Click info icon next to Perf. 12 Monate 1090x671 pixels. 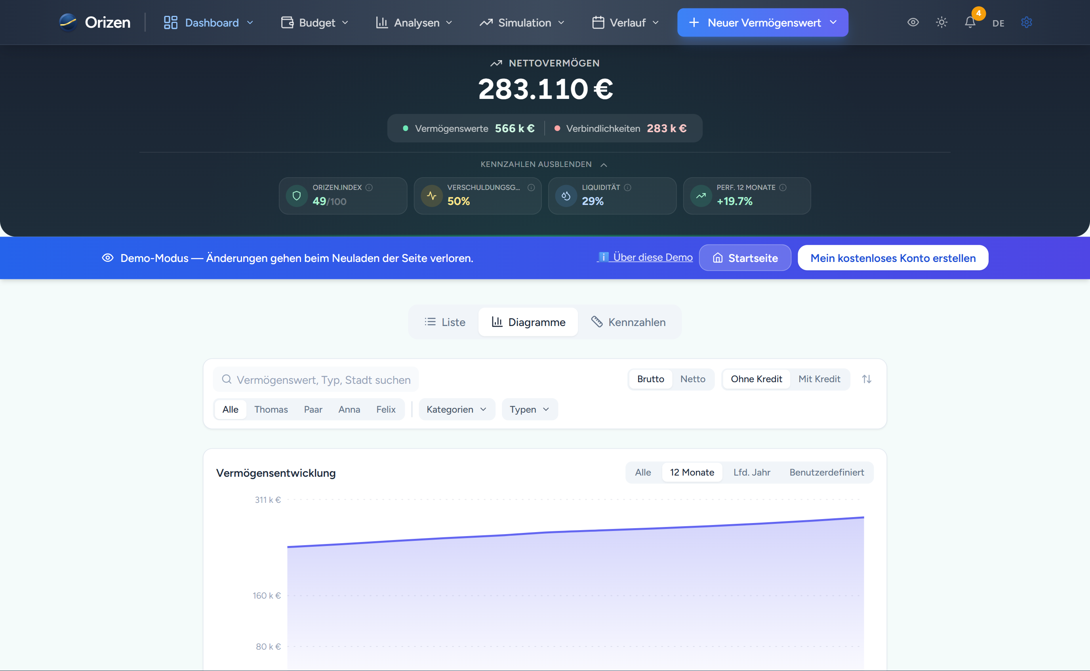point(783,187)
